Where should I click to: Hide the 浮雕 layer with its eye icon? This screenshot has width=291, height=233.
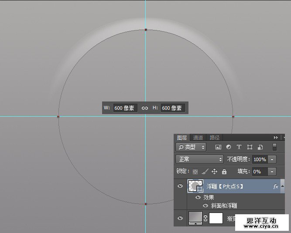[x=180, y=186]
